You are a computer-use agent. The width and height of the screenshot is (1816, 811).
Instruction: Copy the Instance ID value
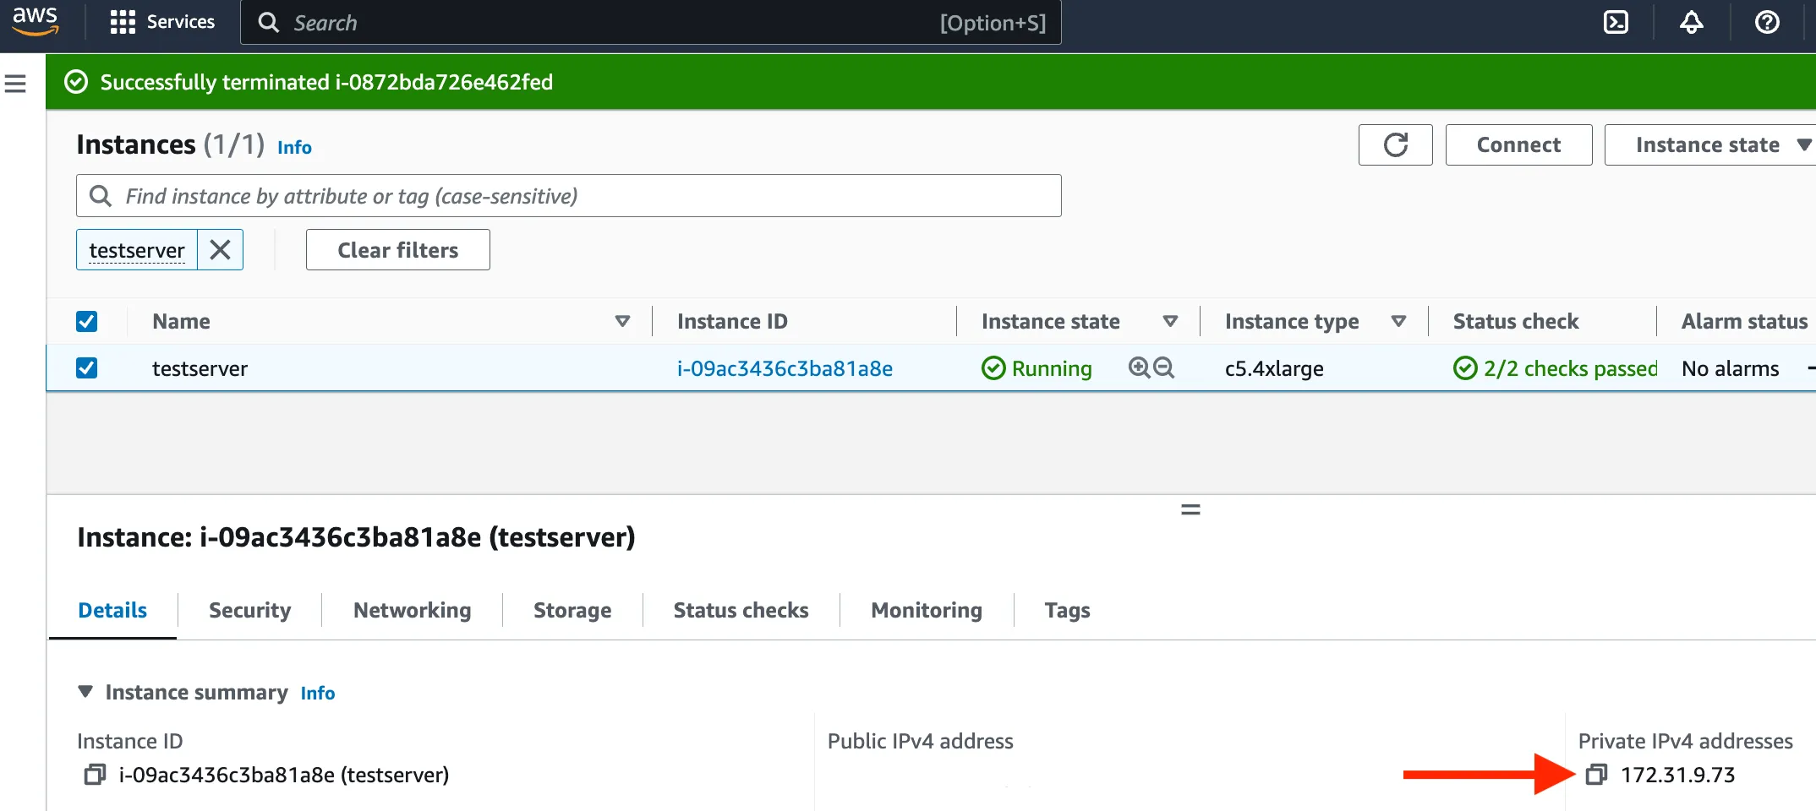click(95, 774)
